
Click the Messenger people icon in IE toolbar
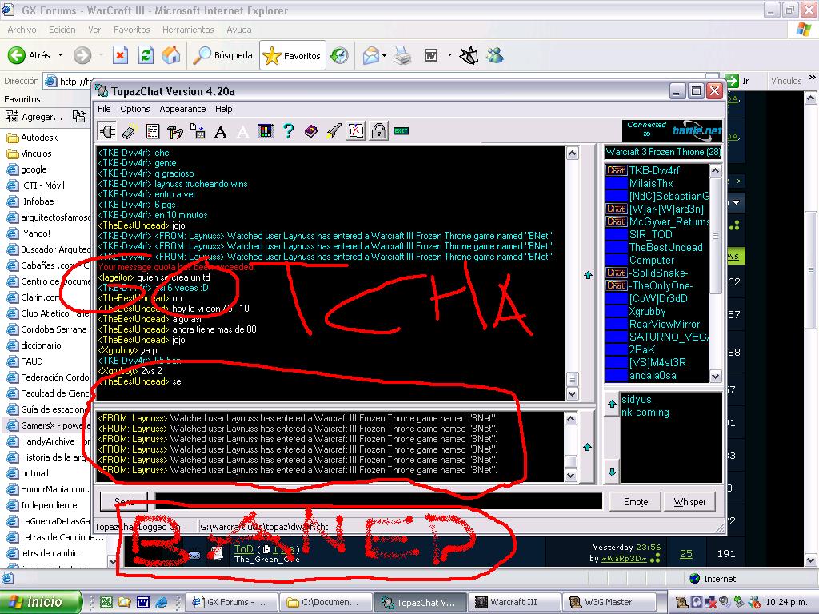[494, 55]
